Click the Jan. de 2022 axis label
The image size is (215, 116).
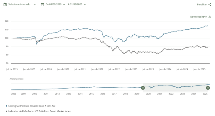click(x=97, y=69)
